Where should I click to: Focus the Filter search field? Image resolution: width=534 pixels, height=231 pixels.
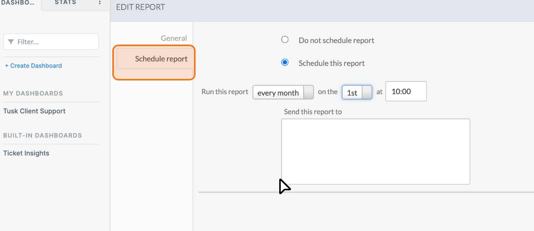[x=51, y=42]
